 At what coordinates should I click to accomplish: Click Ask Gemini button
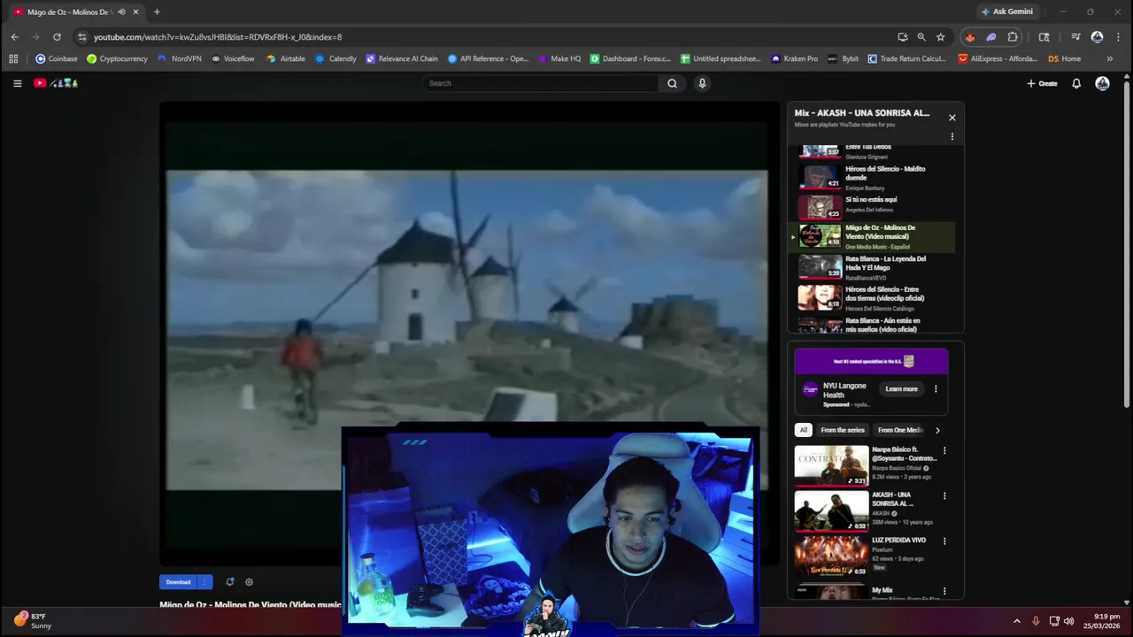(x=1007, y=12)
